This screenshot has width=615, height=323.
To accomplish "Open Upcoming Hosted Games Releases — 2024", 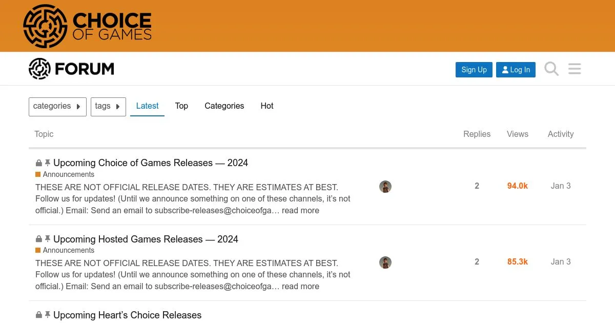I will click(x=146, y=239).
